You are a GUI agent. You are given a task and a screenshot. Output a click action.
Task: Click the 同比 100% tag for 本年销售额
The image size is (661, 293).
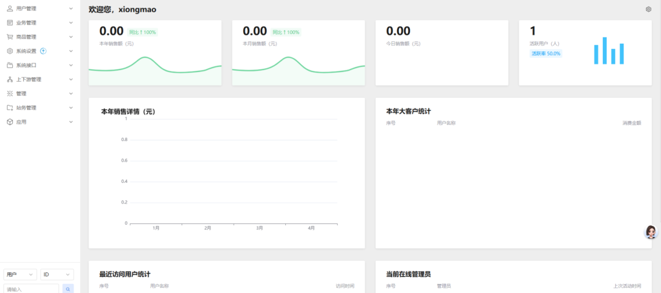(143, 32)
